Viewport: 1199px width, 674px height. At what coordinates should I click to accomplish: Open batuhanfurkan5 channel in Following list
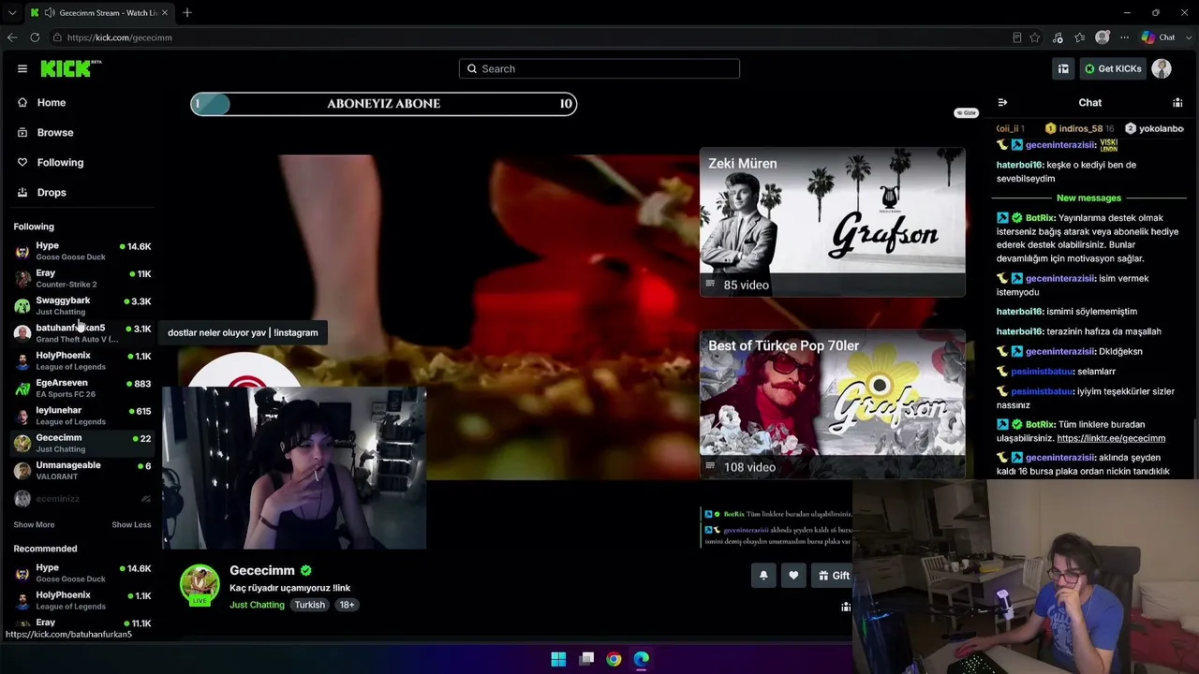pos(82,333)
